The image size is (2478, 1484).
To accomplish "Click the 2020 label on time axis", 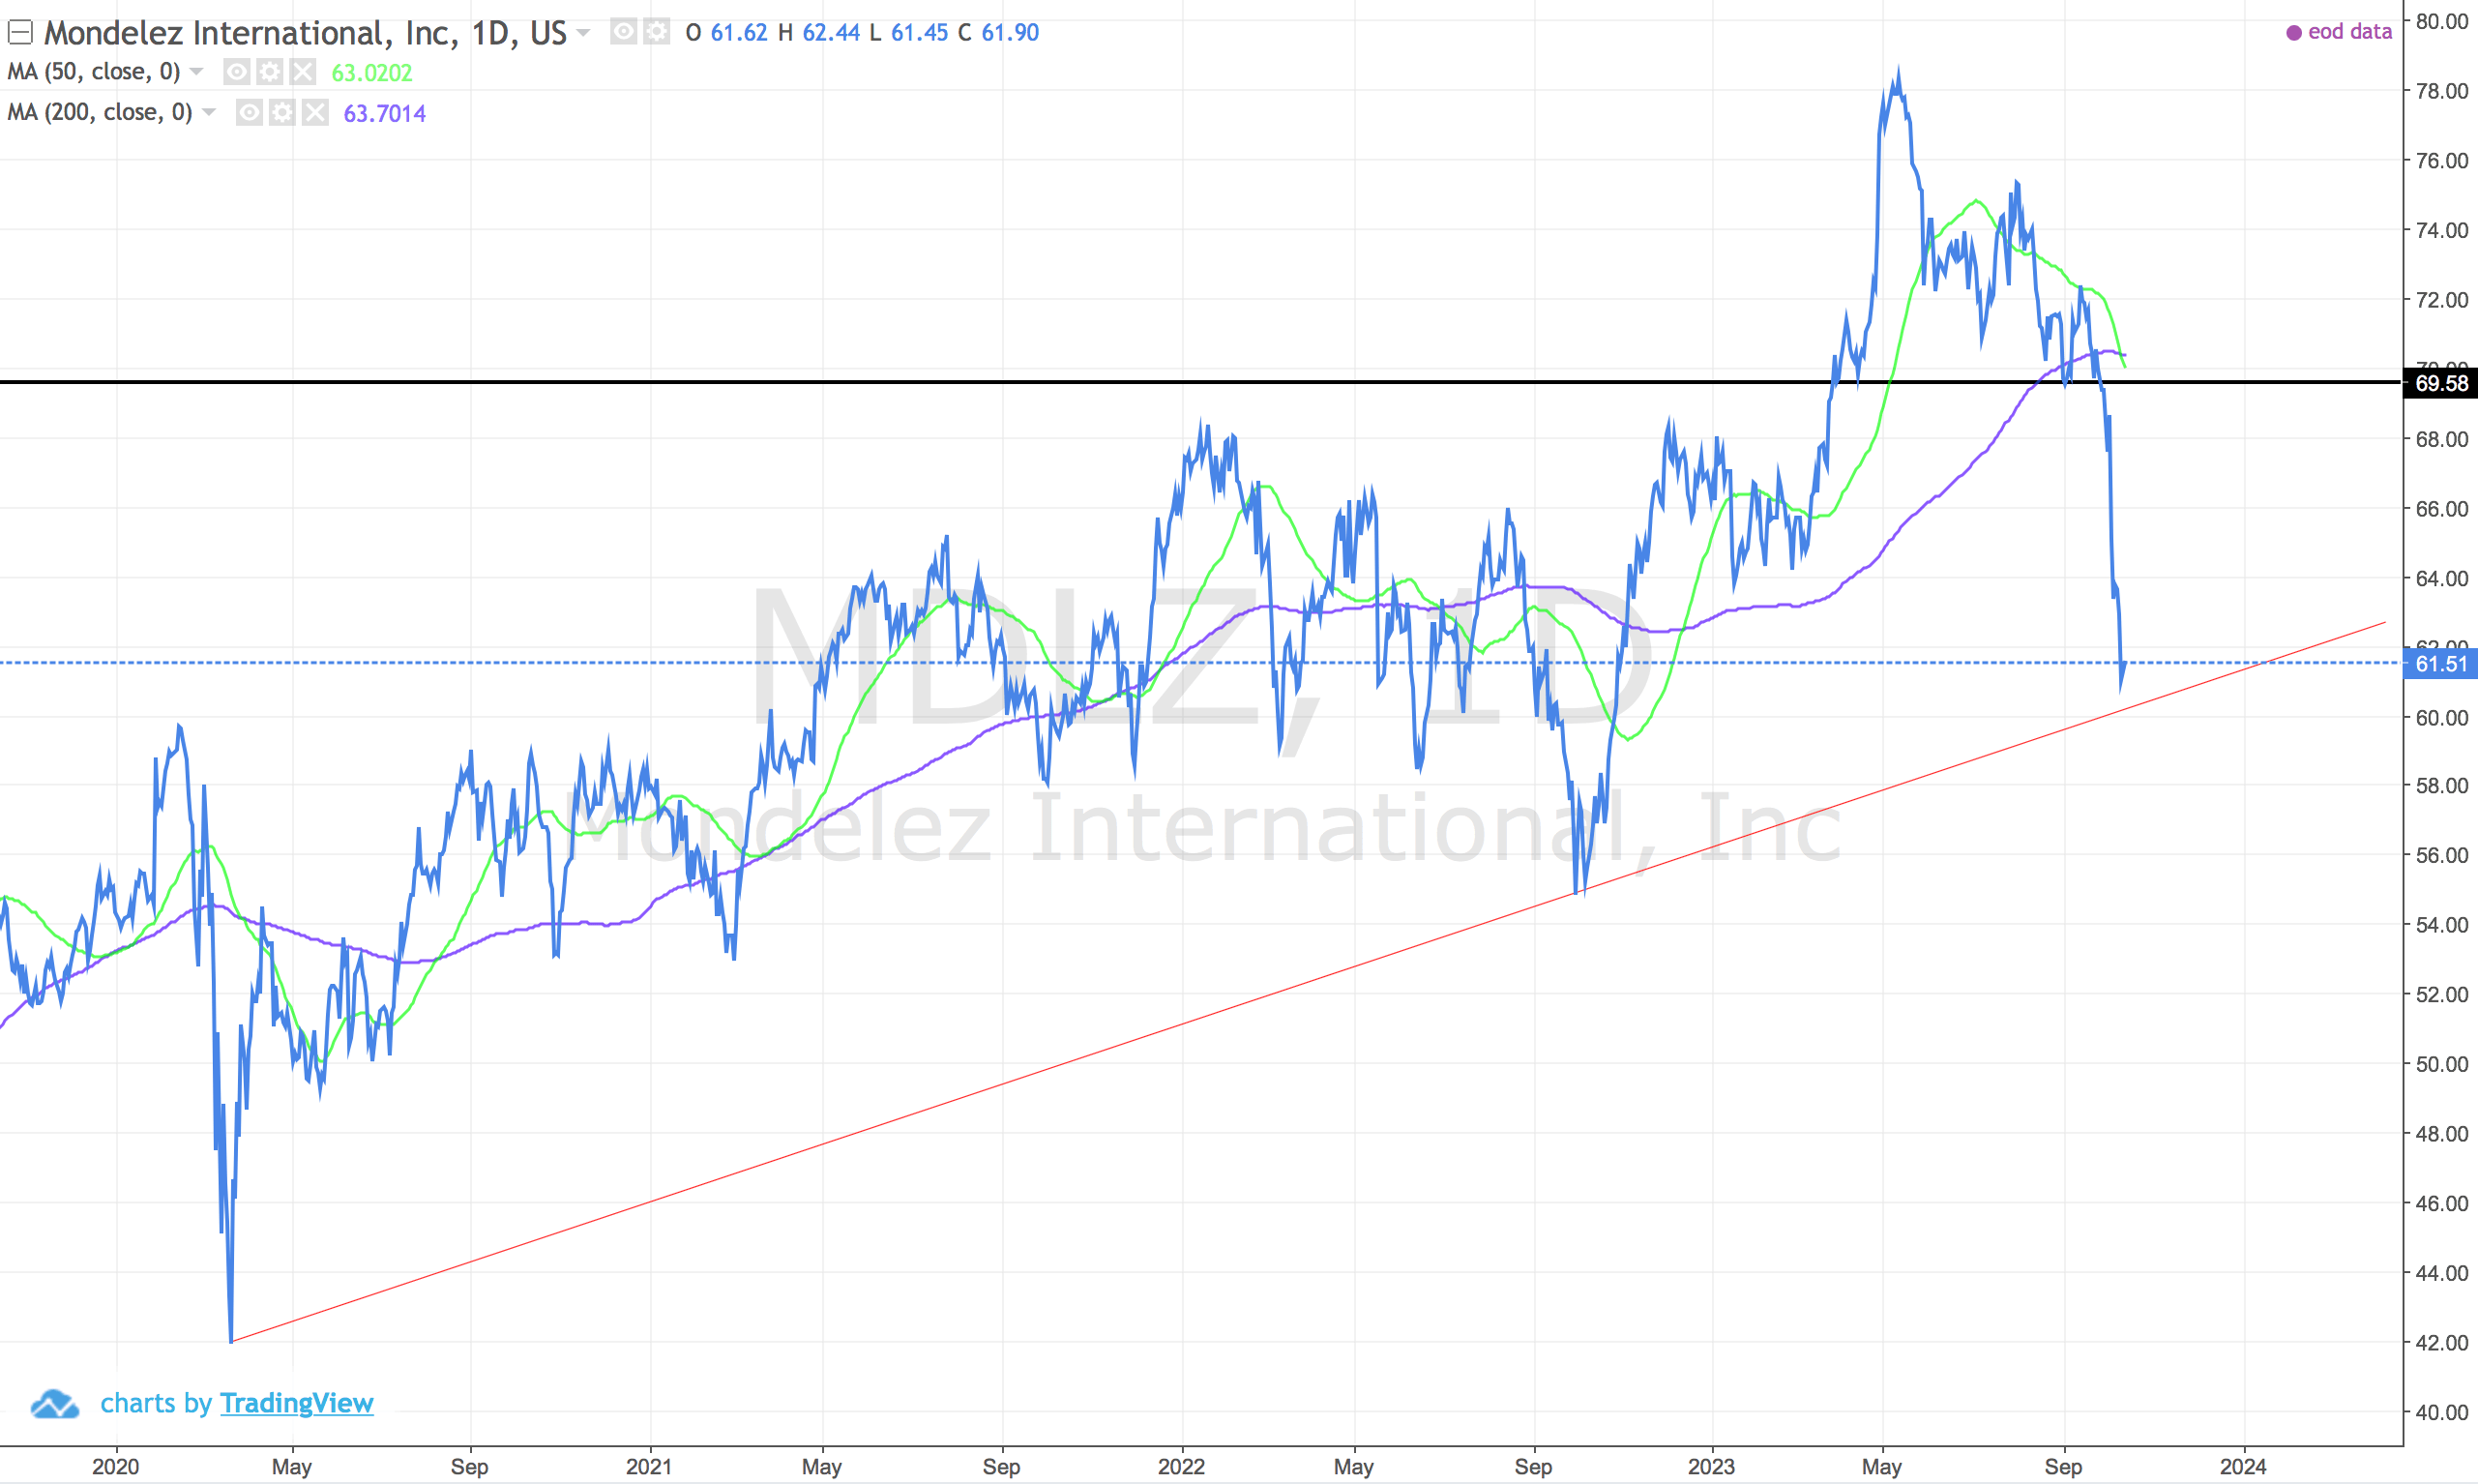I will 116,1466.
